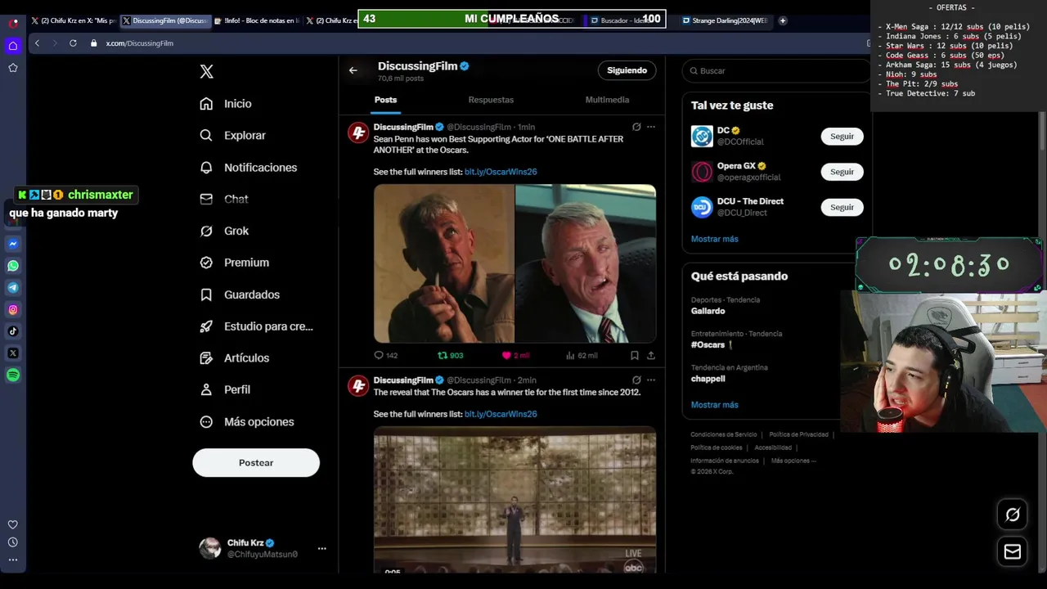Image resolution: width=1047 pixels, height=589 pixels.
Task: Open new browser tab plus button
Action: pos(783,20)
